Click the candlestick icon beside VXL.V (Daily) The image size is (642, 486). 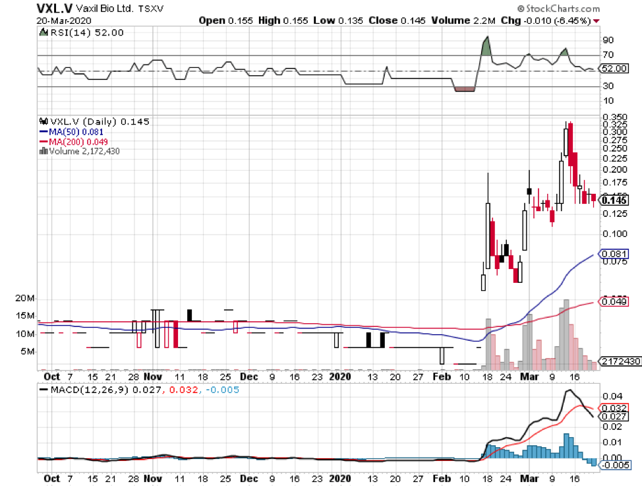44,121
